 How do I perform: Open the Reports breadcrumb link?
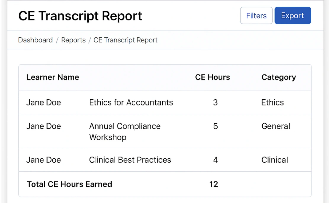[x=73, y=40]
